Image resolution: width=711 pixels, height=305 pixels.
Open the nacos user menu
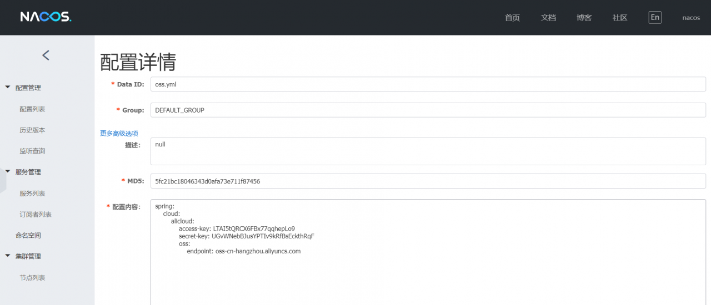pos(691,18)
